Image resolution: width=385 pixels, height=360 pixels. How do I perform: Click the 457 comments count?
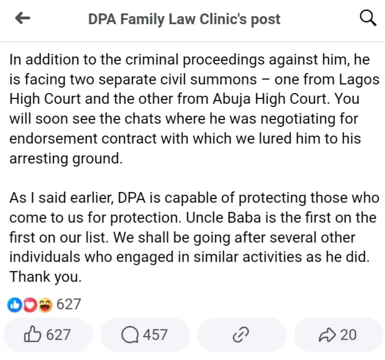tap(155, 335)
